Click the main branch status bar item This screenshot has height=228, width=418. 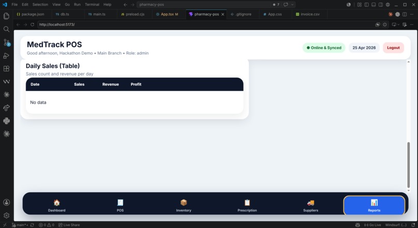point(20,225)
